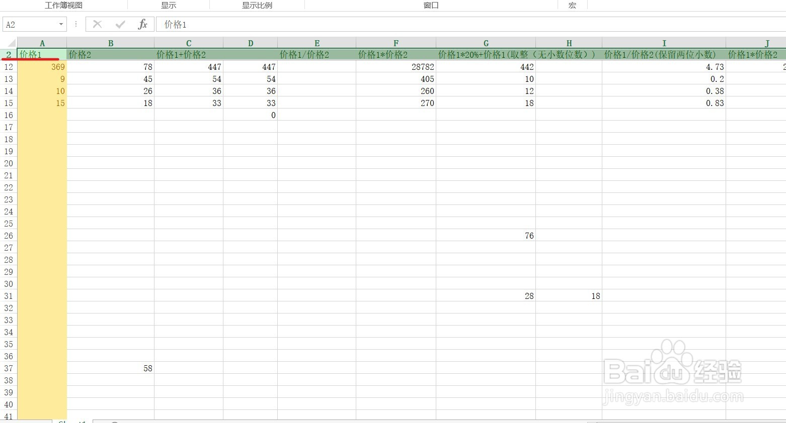786x423 pixels.
Task: Select column E header
Action: [x=317, y=43]
